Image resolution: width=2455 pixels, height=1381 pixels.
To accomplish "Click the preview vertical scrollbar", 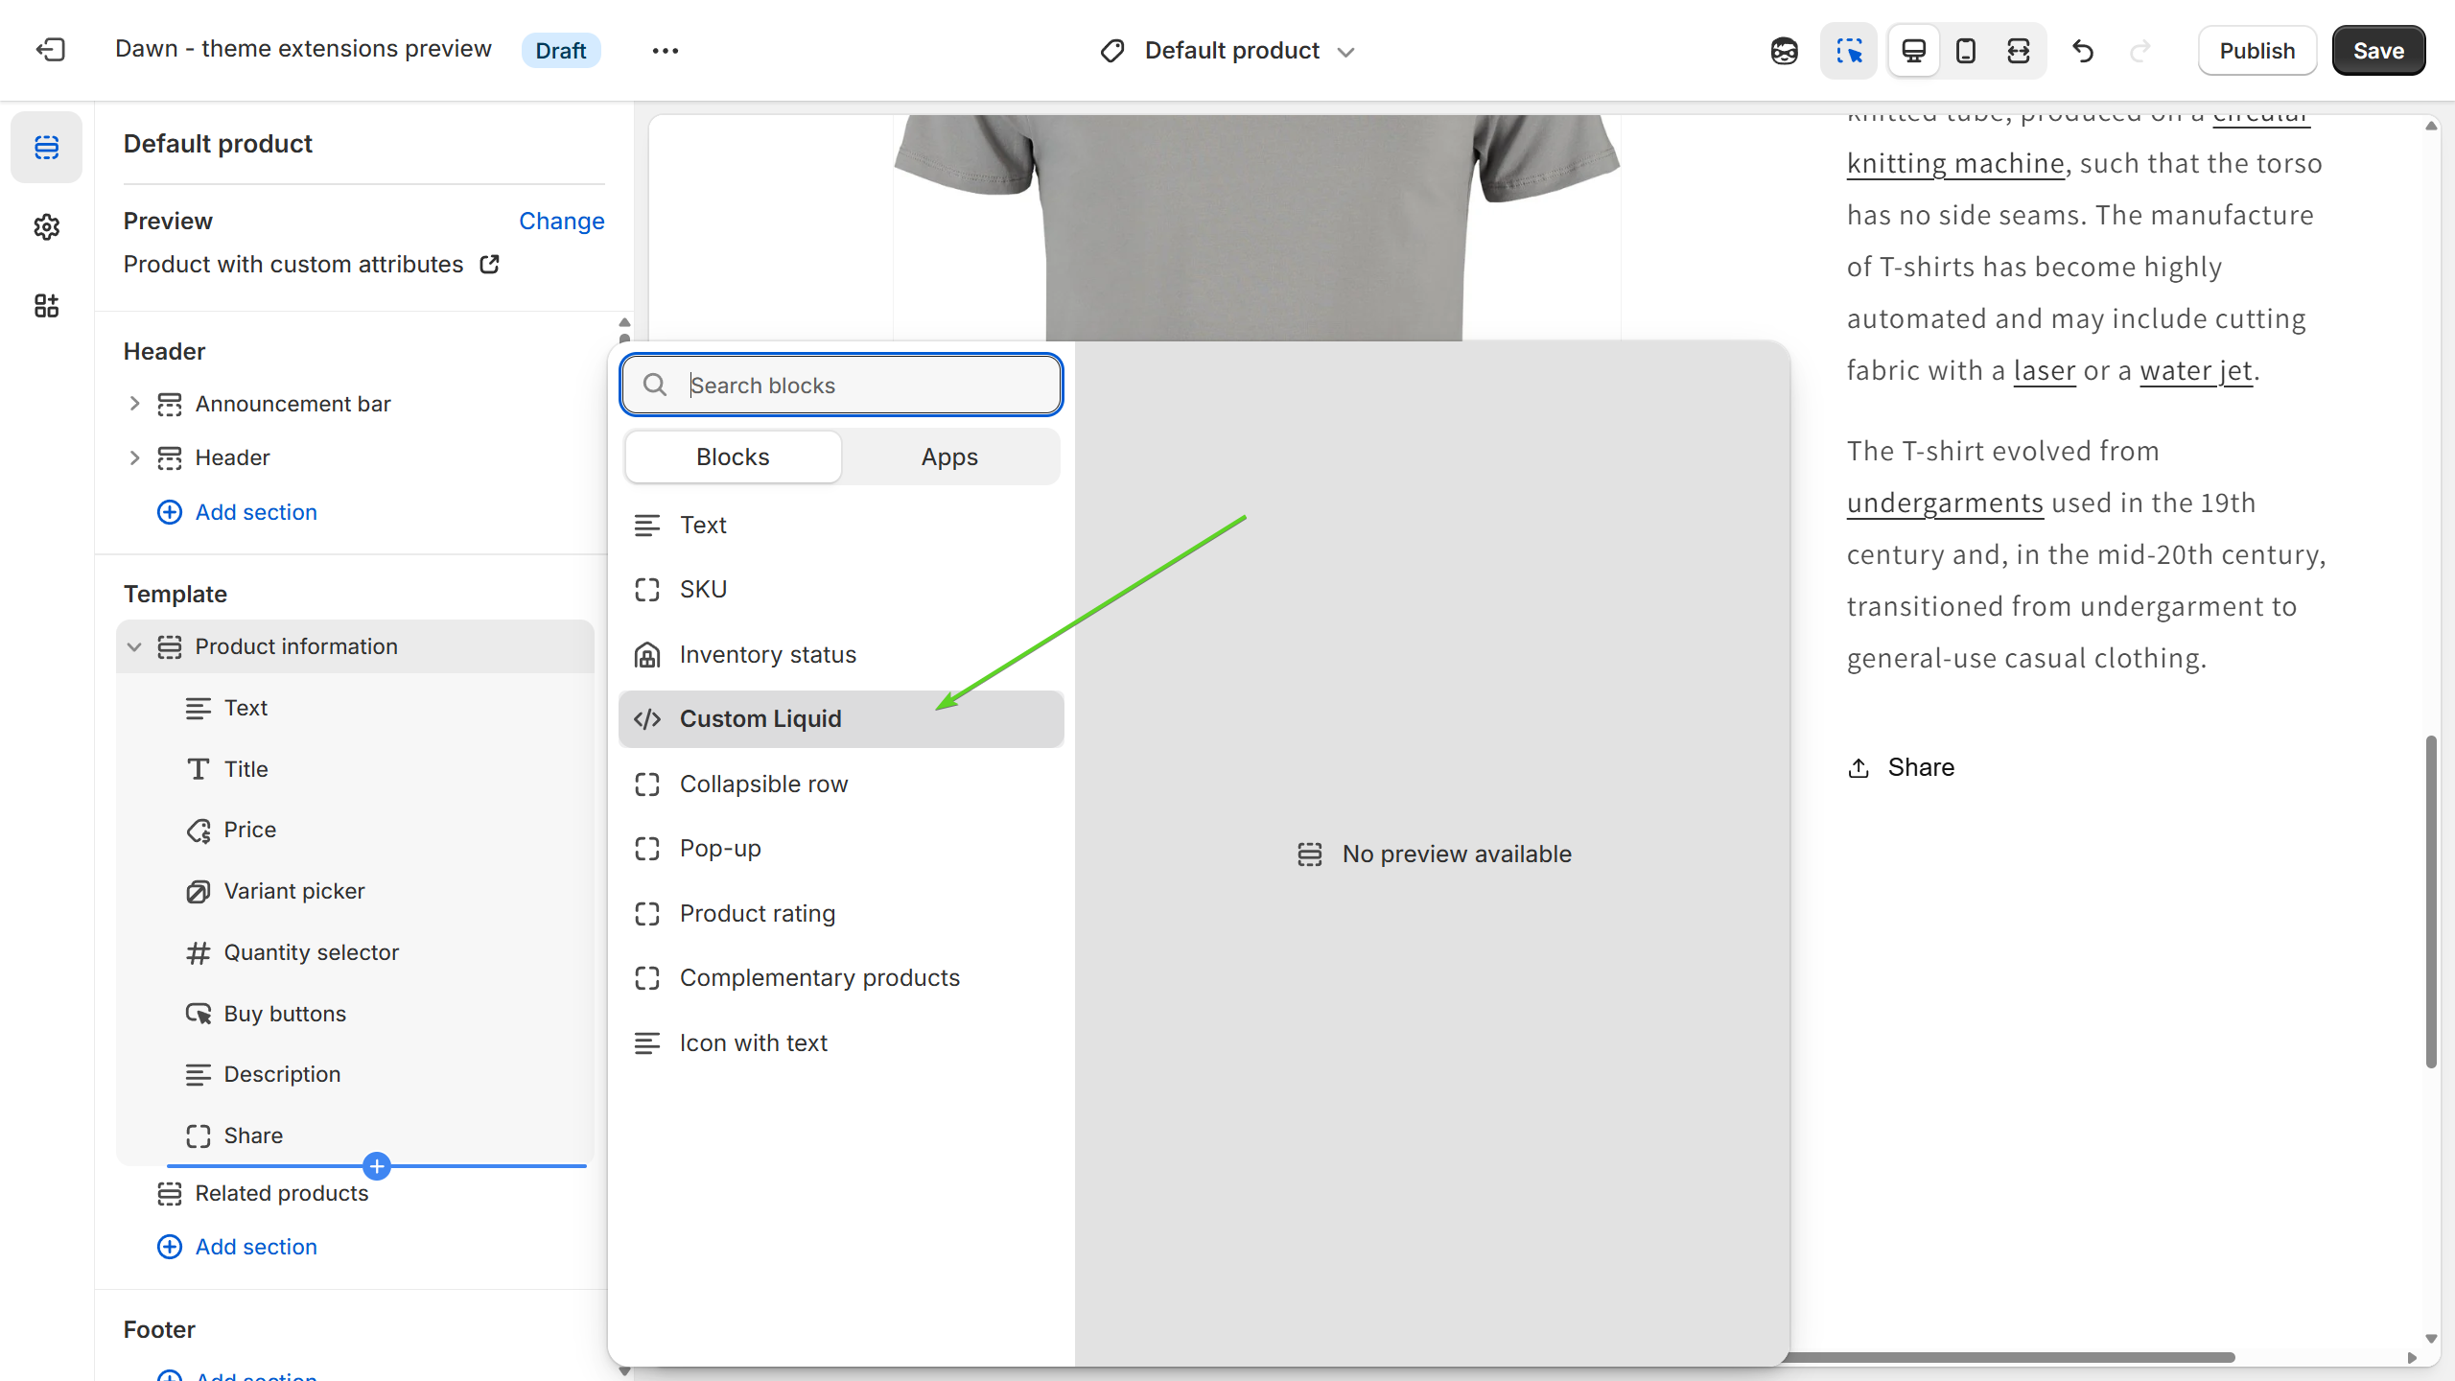I will [x=2430, y=901].
